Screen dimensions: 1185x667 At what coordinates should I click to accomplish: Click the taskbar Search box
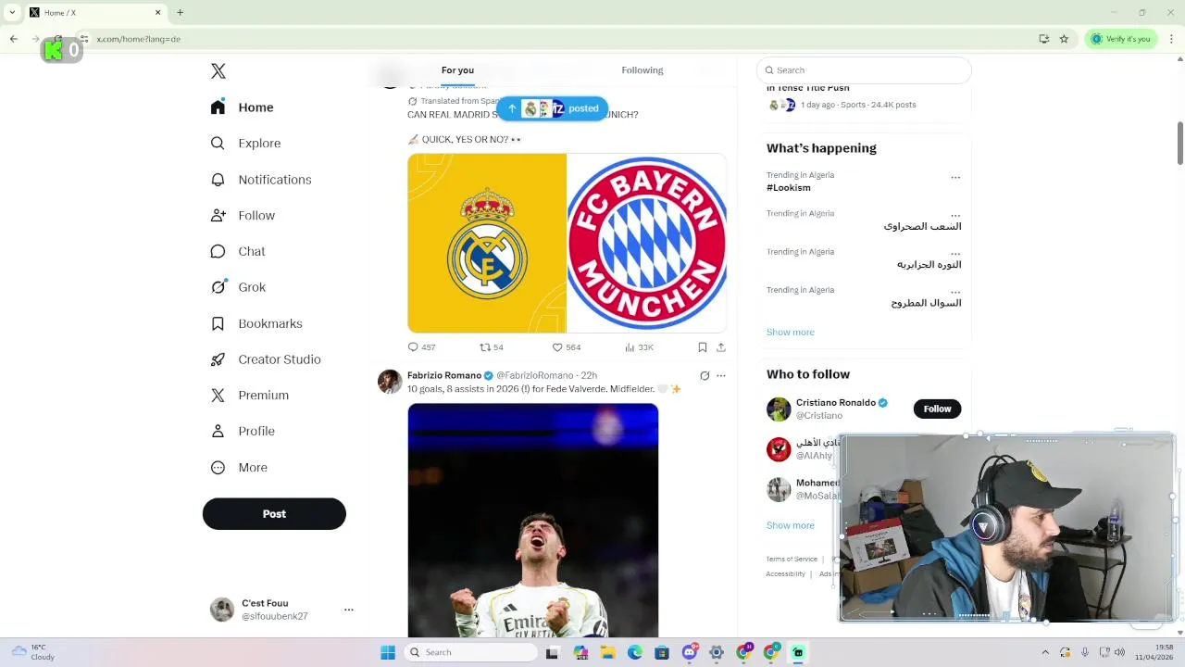pos(471,652)
